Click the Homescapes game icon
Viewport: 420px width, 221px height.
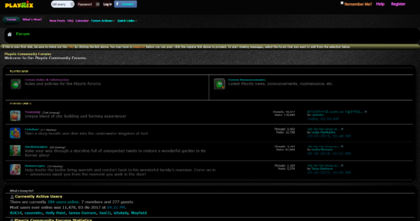pyautogui.click(x=15, y=169)
